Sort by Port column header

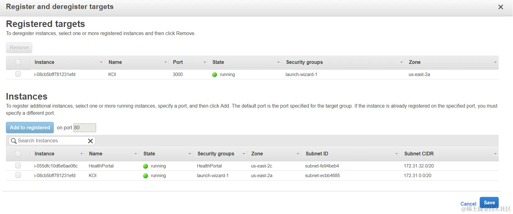tap(178, 62)
